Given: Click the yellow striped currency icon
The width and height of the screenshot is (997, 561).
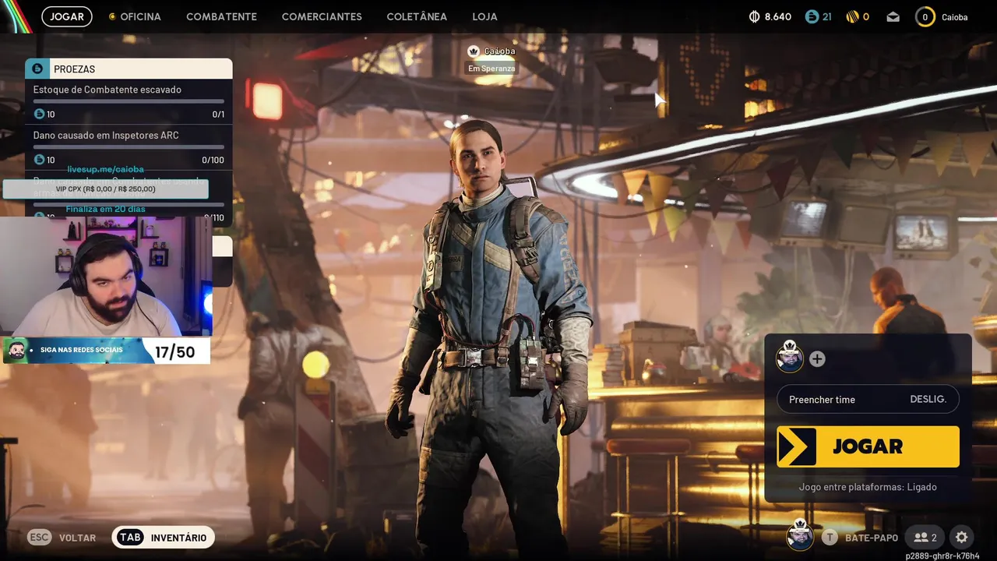Looking at the screenshot, I should pyautogui.click(x=852, y=16).
